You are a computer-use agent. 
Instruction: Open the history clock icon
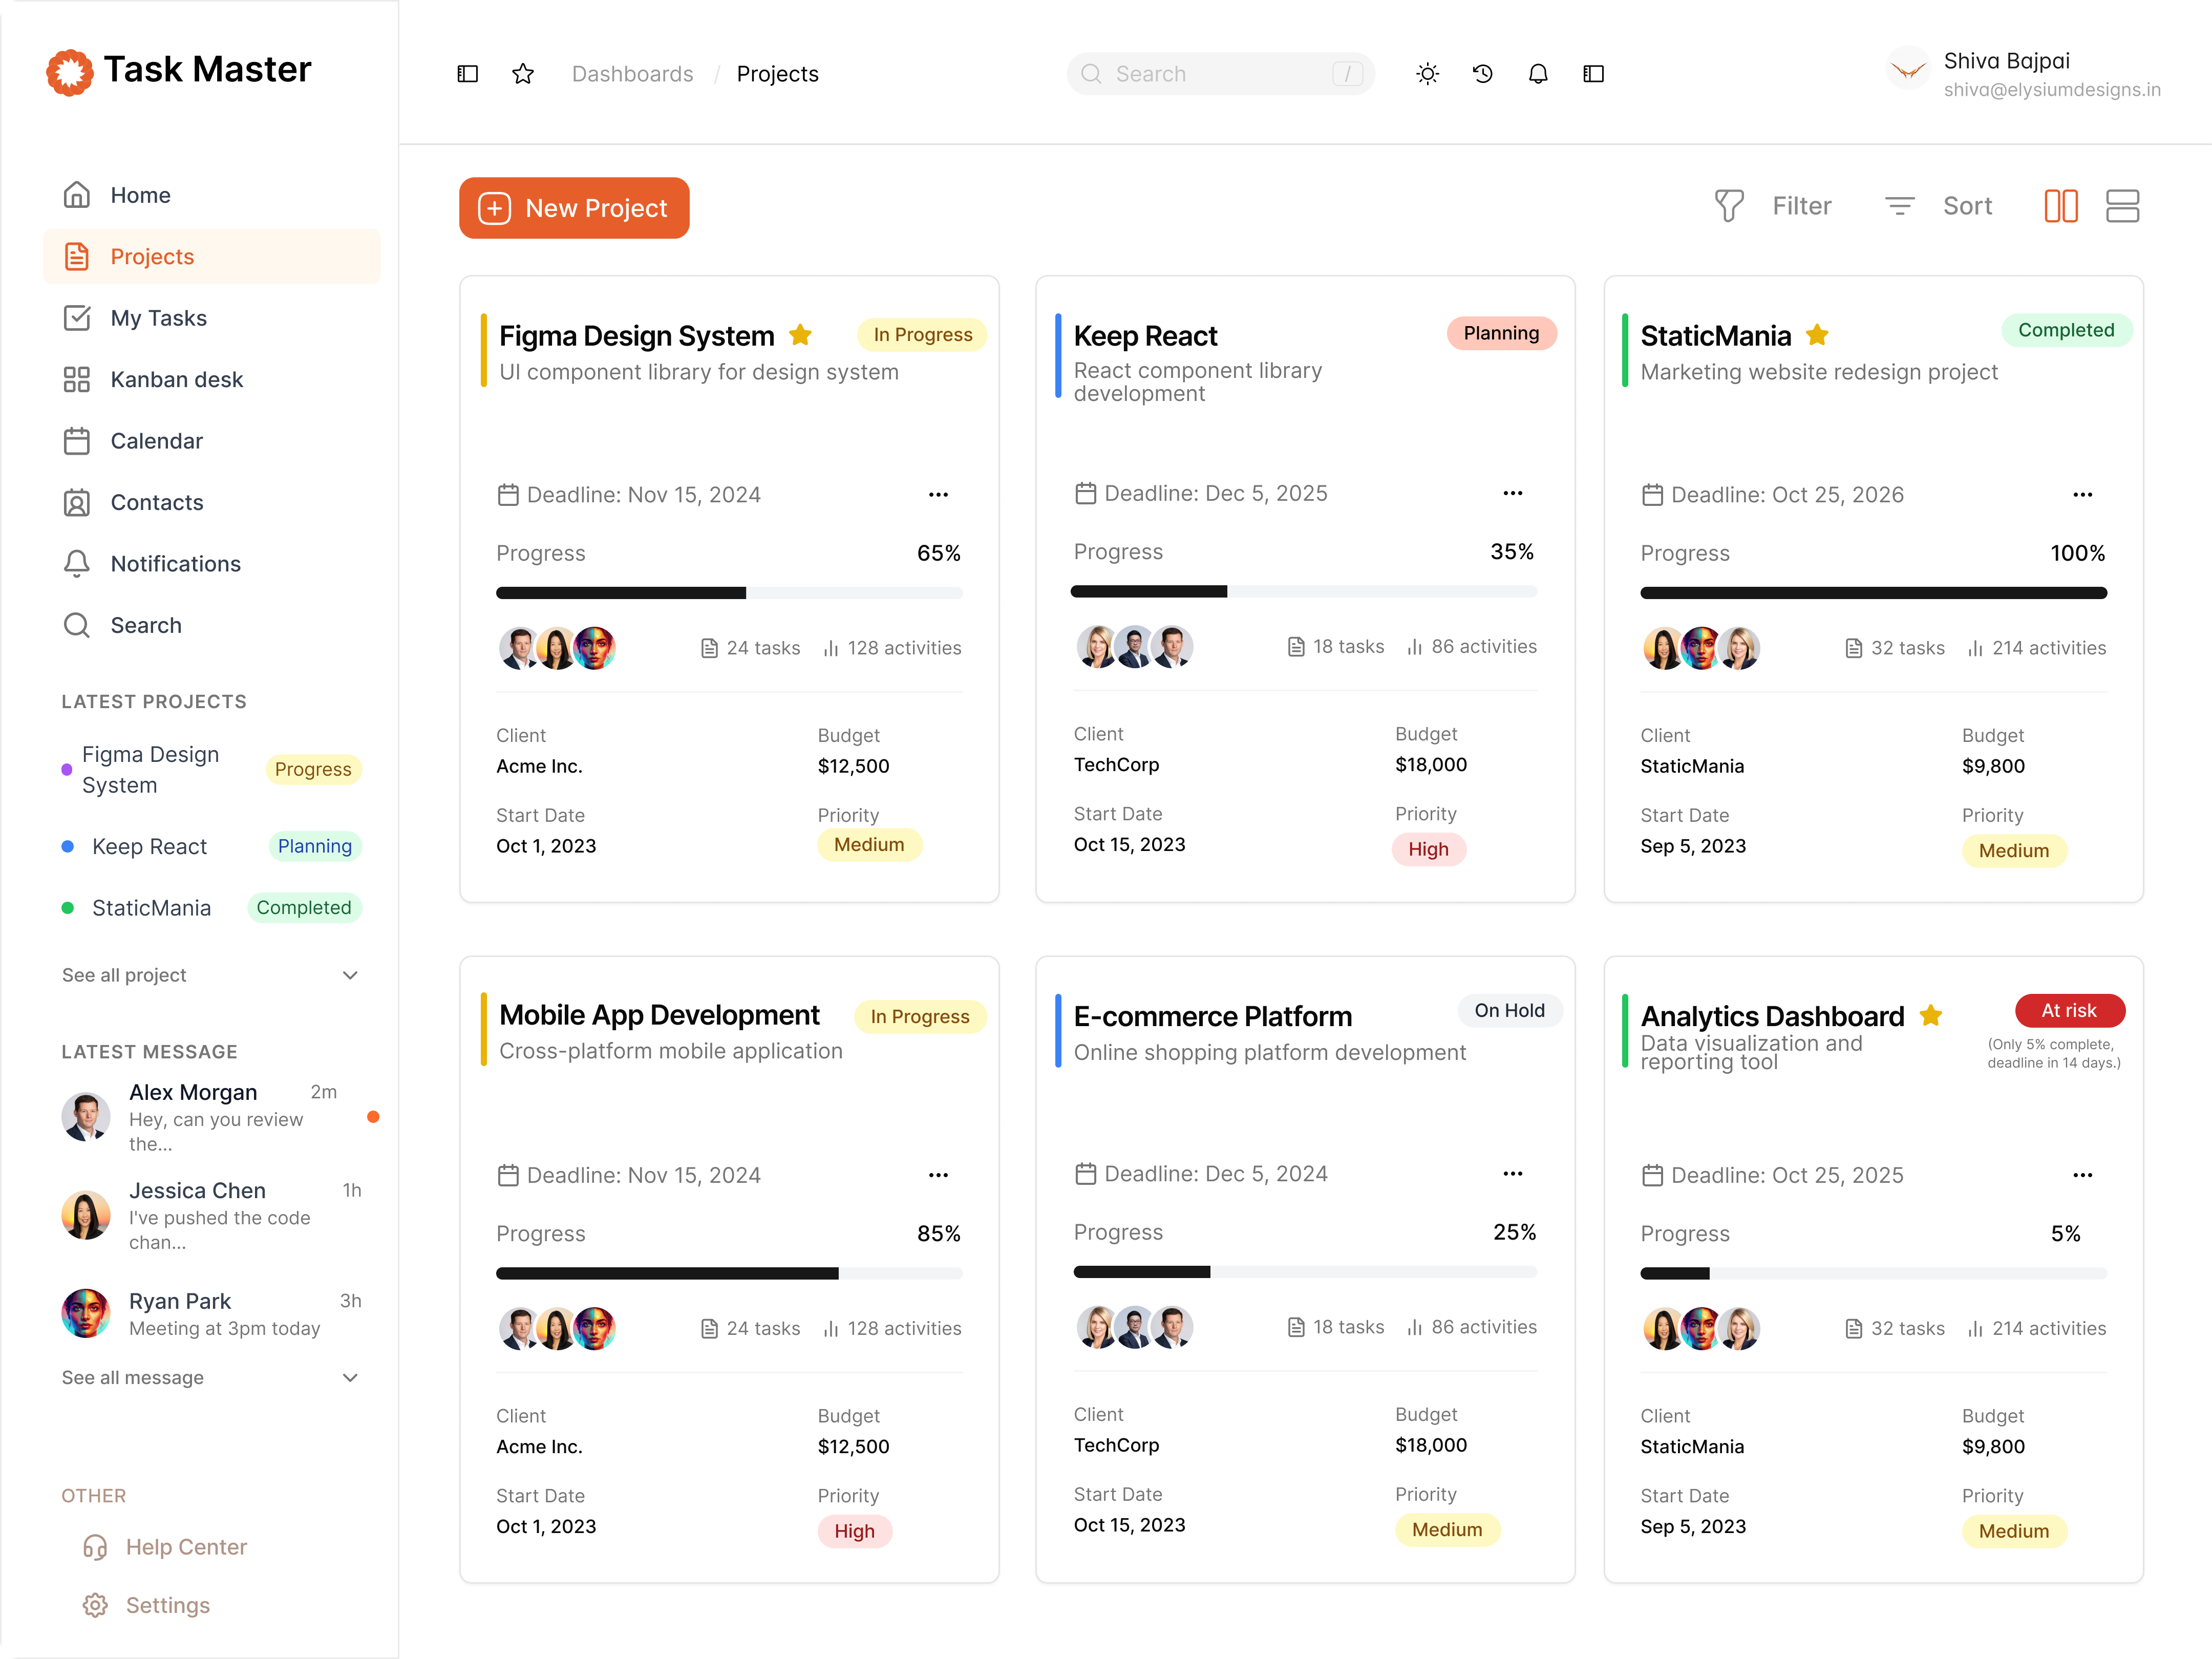click(1482, 74)
